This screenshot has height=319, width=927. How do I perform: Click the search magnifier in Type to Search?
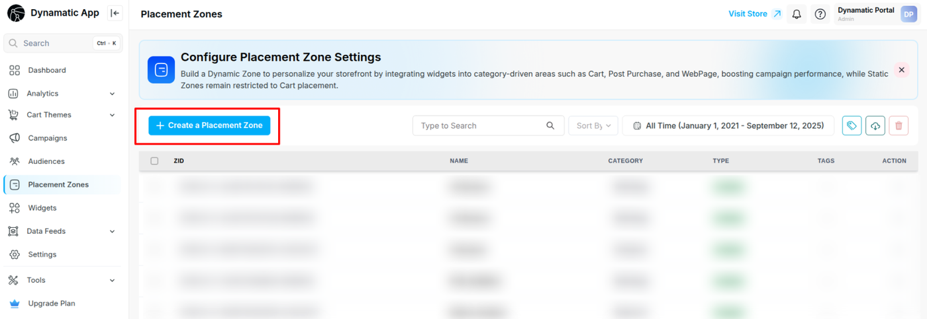pos(550,125)
